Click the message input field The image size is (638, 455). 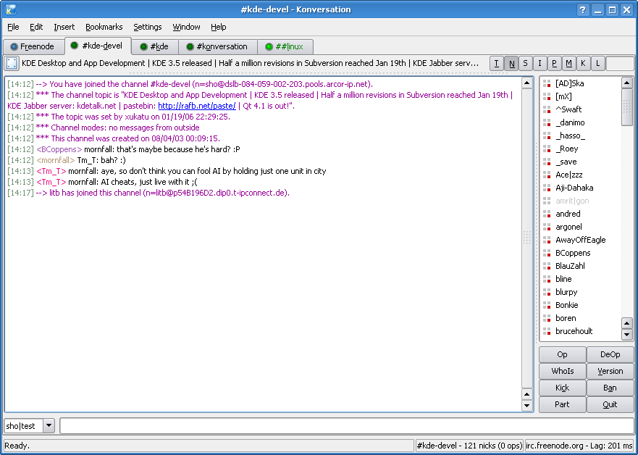[347, 426]
